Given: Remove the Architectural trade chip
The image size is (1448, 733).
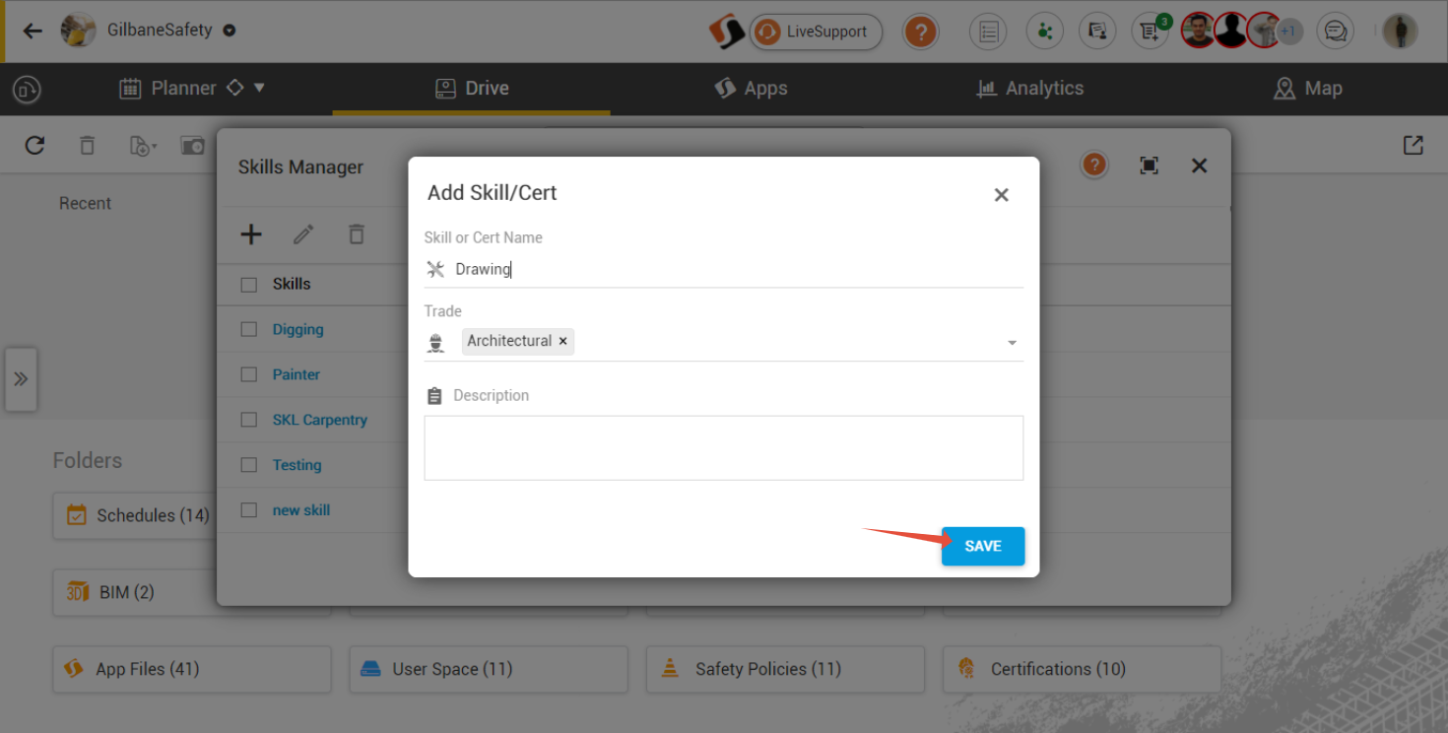Looking at the screenshot, I should [x=563, y=341].
